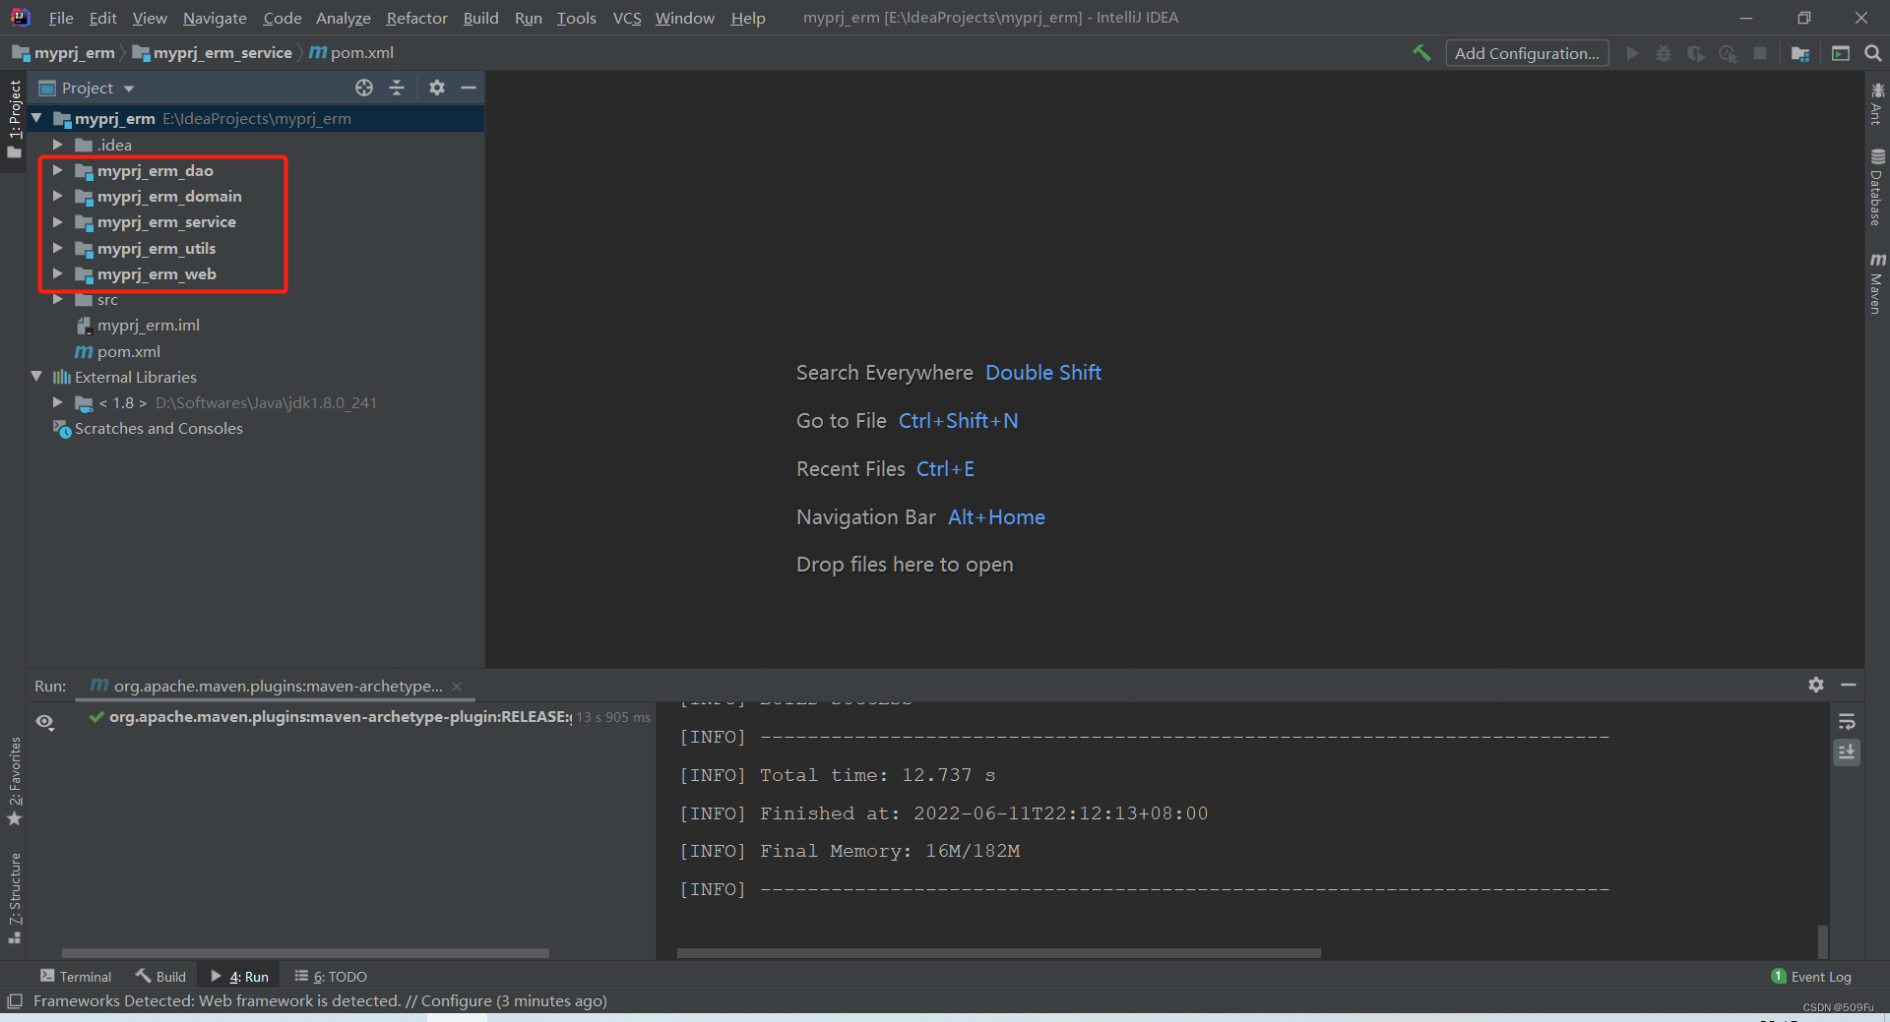This screenshot has height=1022, width=1890.
Task: Click the Stop square icon in toolbar
Action: [x=1760, y=53]
